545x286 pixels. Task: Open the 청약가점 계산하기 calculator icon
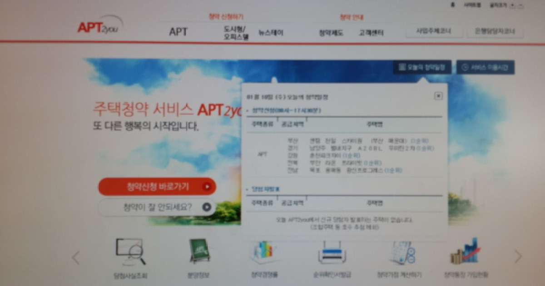[402, 252]
